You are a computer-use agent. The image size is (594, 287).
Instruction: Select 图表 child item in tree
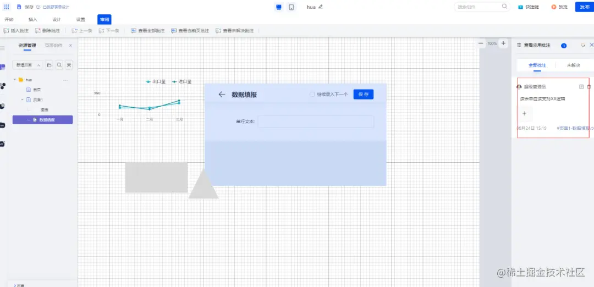coord(45,110)
